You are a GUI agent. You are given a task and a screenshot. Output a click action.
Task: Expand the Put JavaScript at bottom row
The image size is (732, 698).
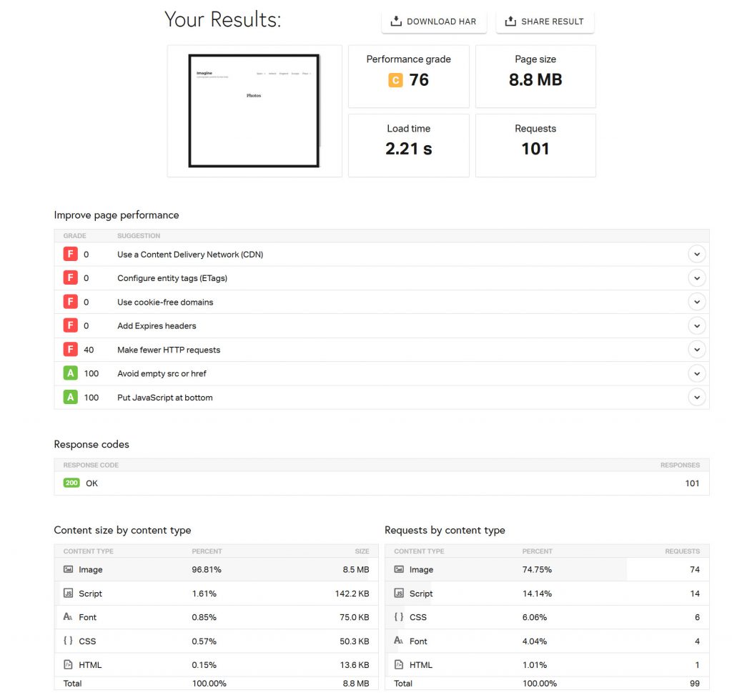click(696, 397)
